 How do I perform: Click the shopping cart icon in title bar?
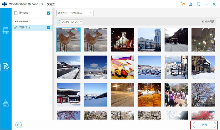tap(183, 4)
